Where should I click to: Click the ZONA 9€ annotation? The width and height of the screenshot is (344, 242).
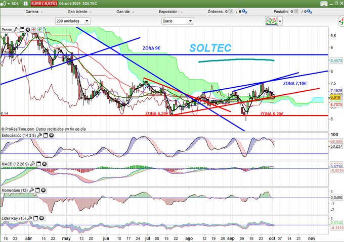pyautogui.click(x=151, y=48)
